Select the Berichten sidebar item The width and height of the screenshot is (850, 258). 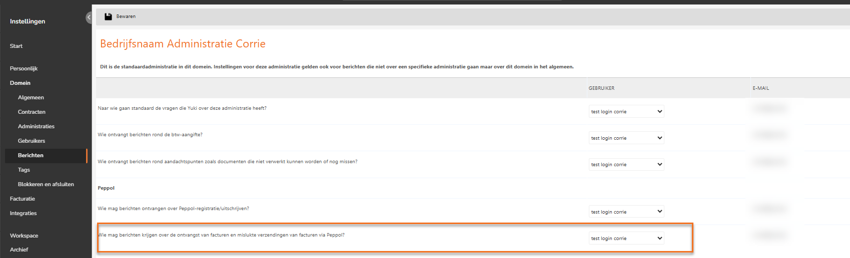click(x=46, y=155)
